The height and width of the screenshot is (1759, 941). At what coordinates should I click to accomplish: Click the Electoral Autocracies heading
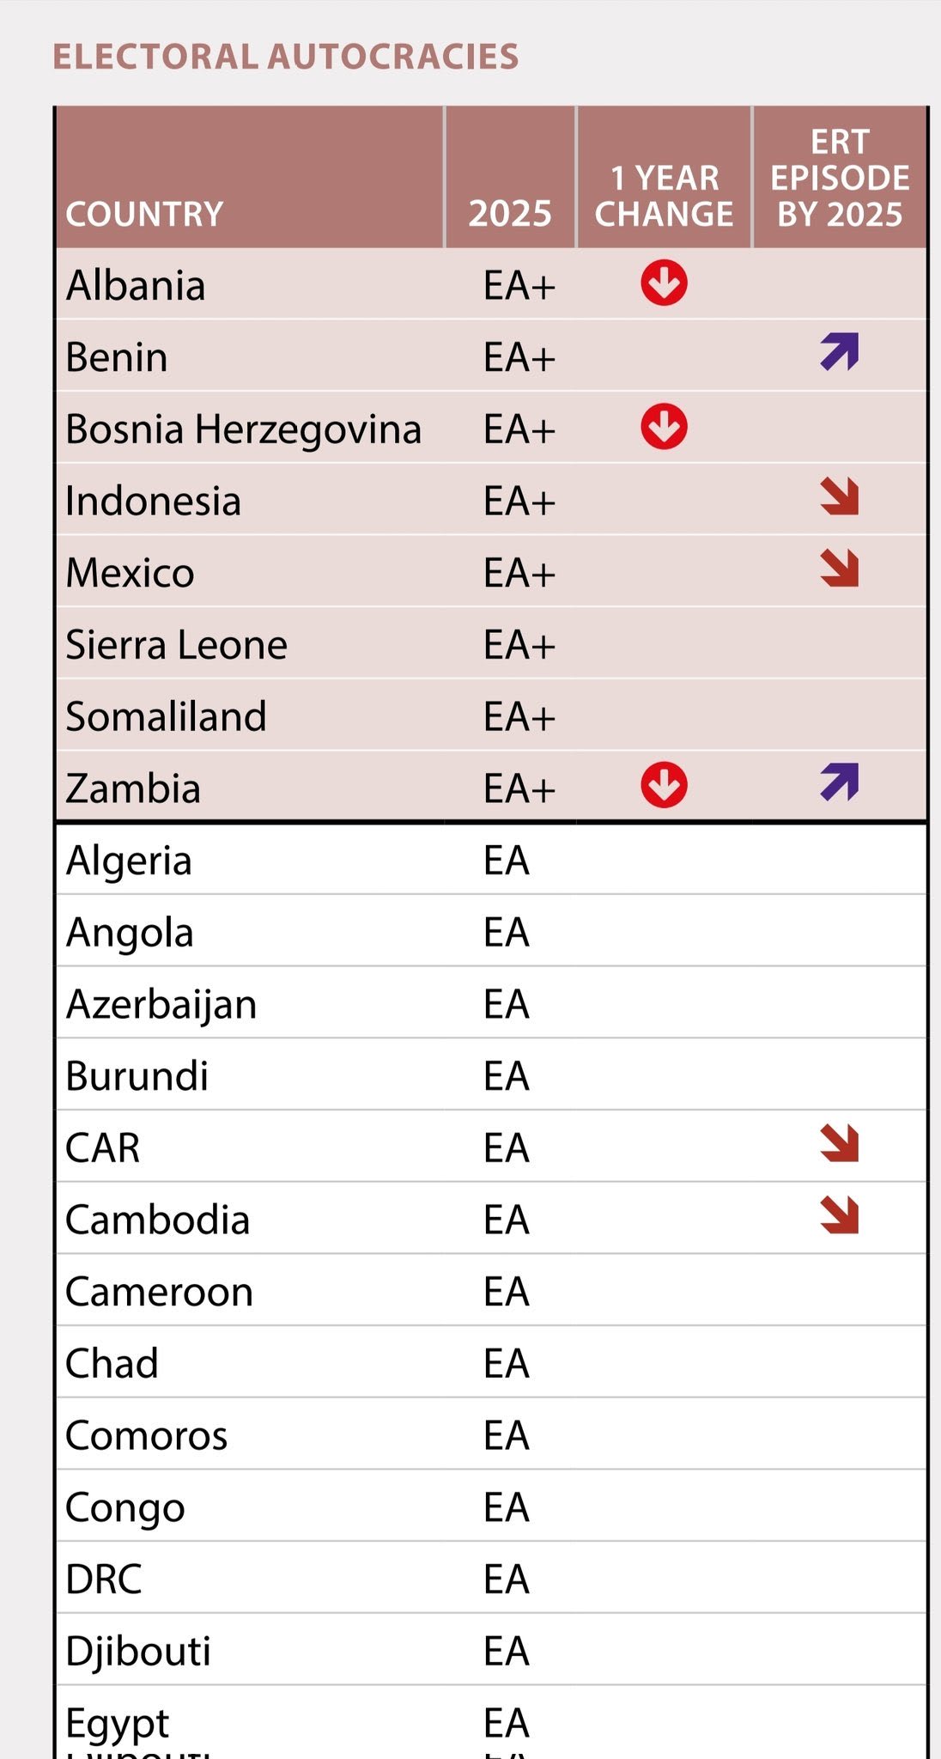(286, 57)
